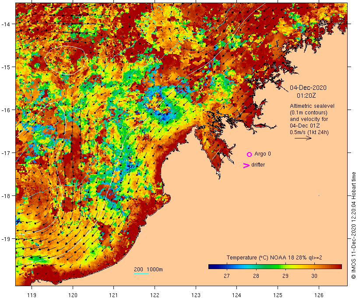The width and height of the screenshot is (359, 298).
Task: Click longitude axis label '121'
Action: click(113, 295)
